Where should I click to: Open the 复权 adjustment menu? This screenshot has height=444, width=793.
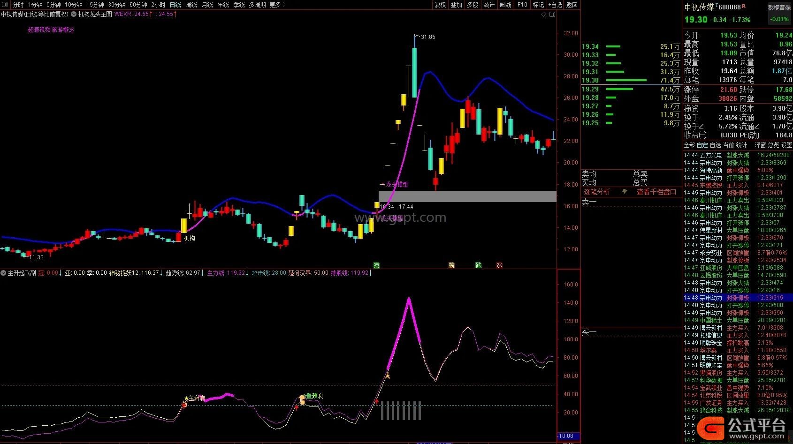[440, 5]
